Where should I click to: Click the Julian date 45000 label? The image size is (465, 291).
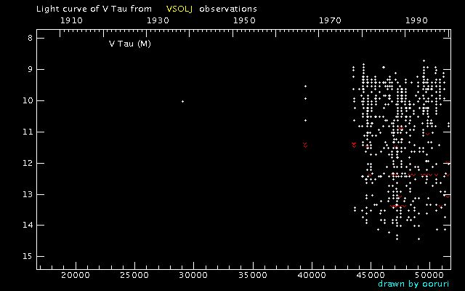(371, 275)
